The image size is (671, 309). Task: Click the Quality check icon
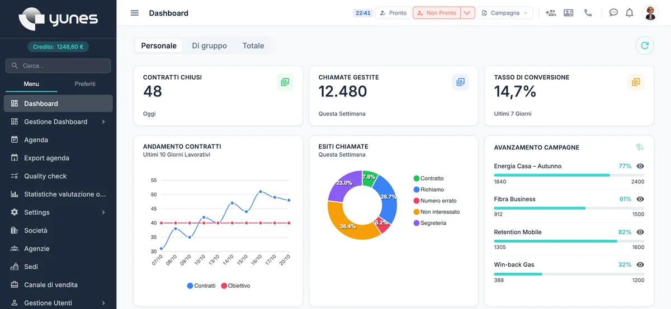click(15, 176)
